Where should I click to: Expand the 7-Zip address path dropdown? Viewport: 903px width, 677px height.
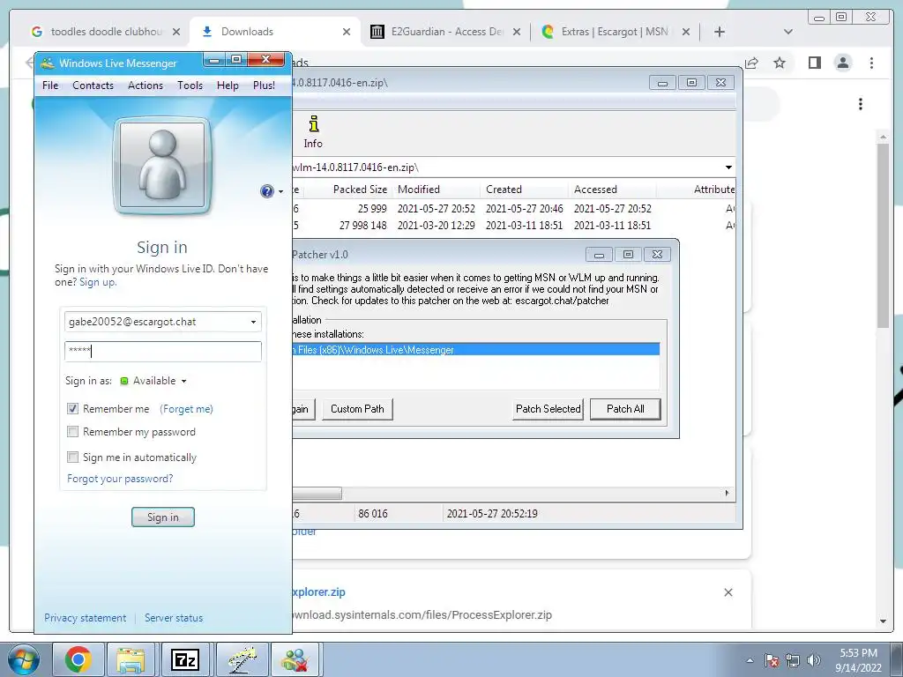728,167
